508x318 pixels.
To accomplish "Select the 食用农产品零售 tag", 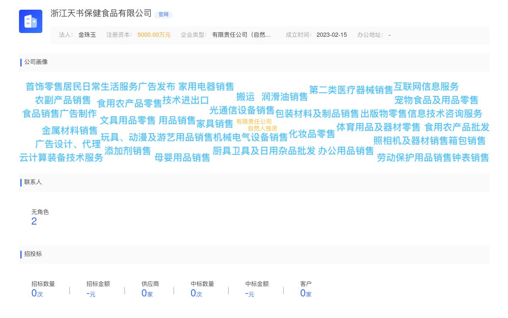I will tap(129, 104).
